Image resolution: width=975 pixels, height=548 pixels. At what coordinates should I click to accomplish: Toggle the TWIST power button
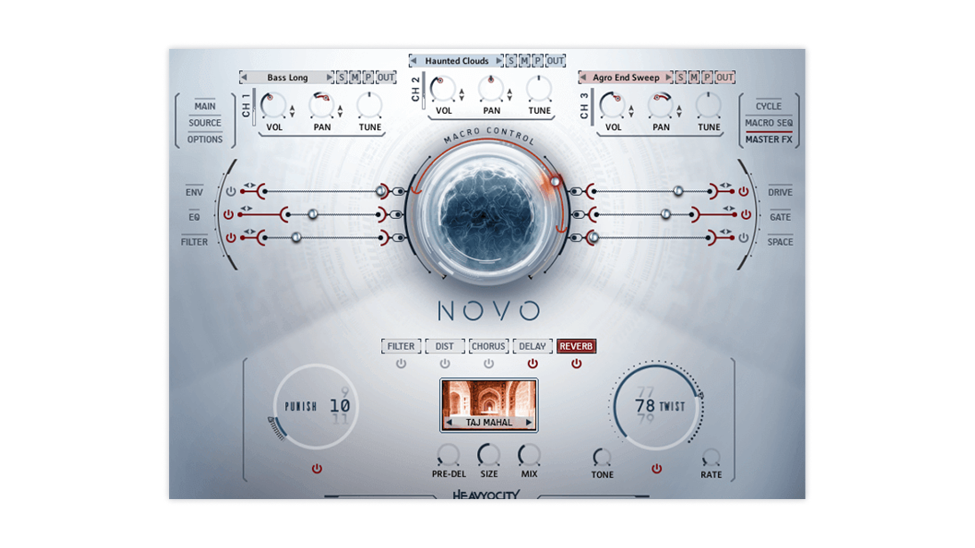click(657, 468)
